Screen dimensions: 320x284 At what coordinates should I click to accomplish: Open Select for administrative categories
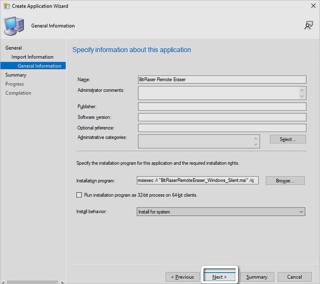click(288, 139)
